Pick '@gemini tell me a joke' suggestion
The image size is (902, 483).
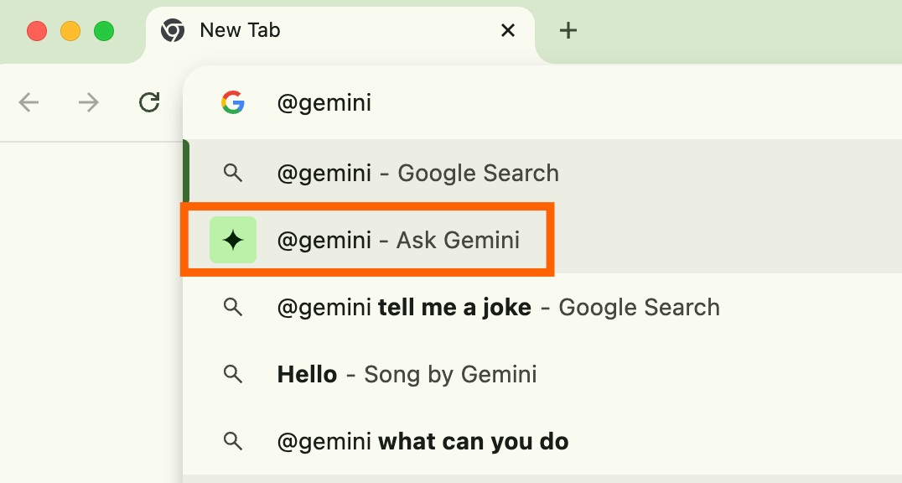(498, 307)
